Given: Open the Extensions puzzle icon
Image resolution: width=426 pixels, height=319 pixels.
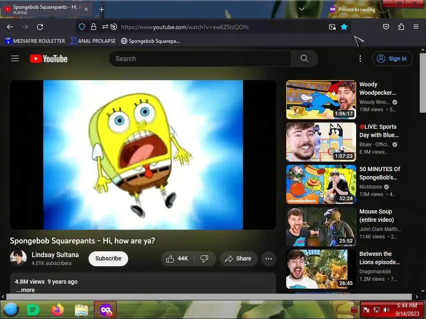Looking at the screenshot, I should (x=401, y=27).
